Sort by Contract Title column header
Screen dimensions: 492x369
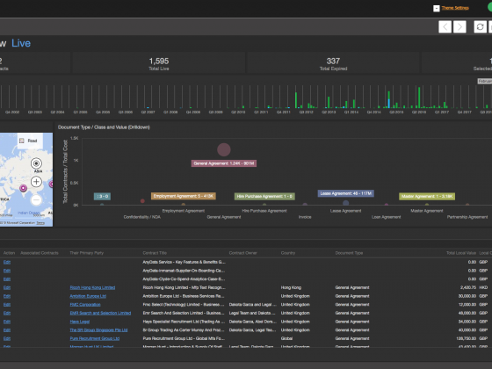155,253
